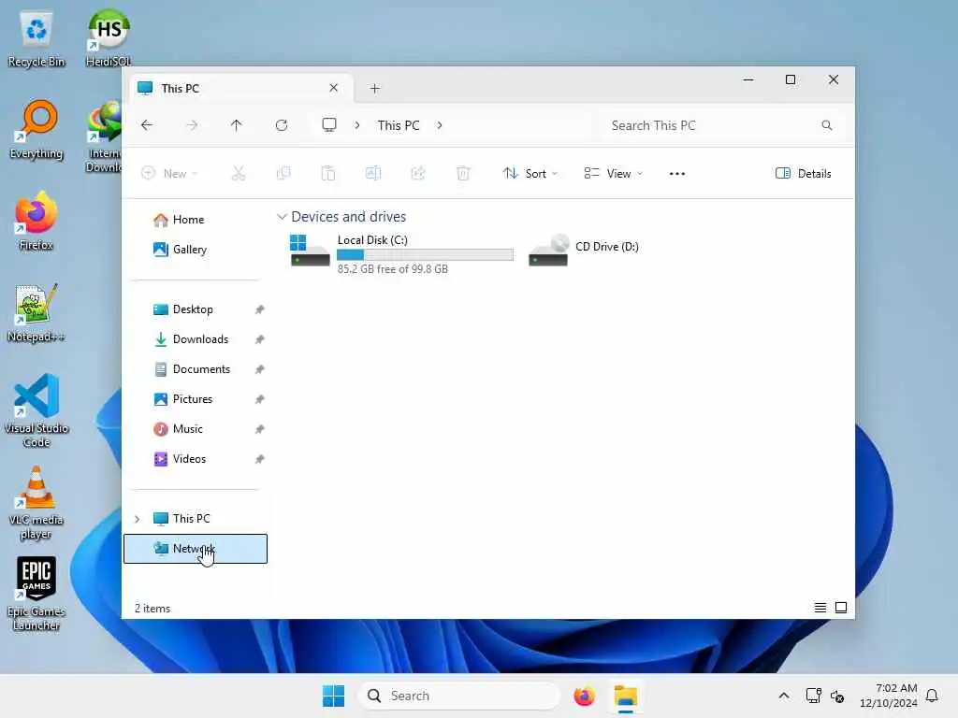Collapse Devices and drives group
The width and height of the screenshot is (958, 718).
[282, 217]
